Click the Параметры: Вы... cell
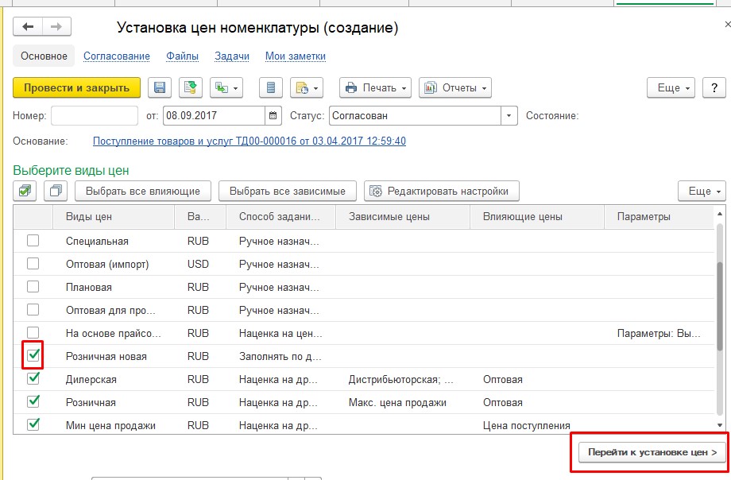Screen dimensions: 731x480 tap(658, 333)
